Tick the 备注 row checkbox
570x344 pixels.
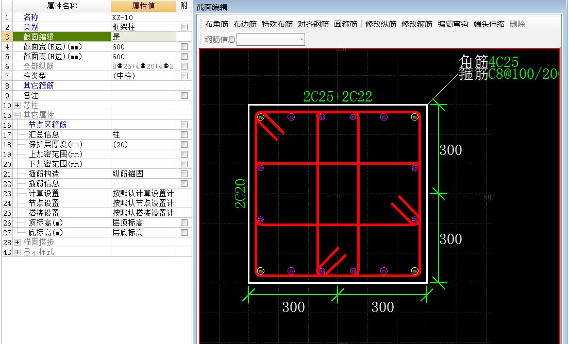pyautogui.click(x=185, y=96)
